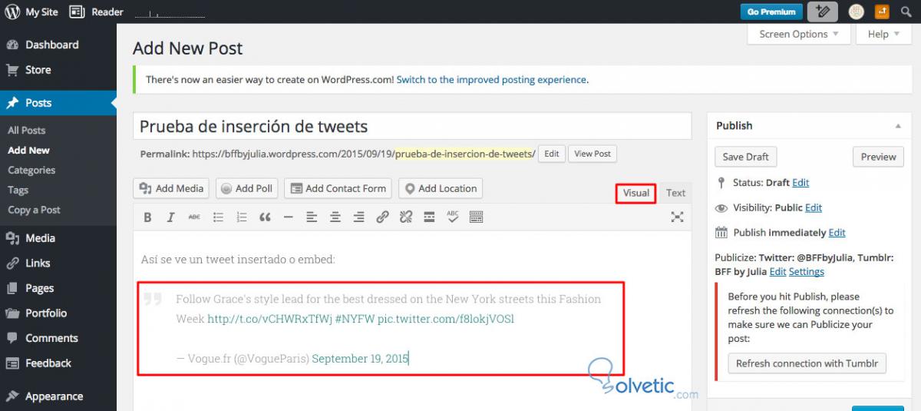Viewport: 921px width, 411px height.
Task: Click the Preview button
Action: click(x=878, y=157)
